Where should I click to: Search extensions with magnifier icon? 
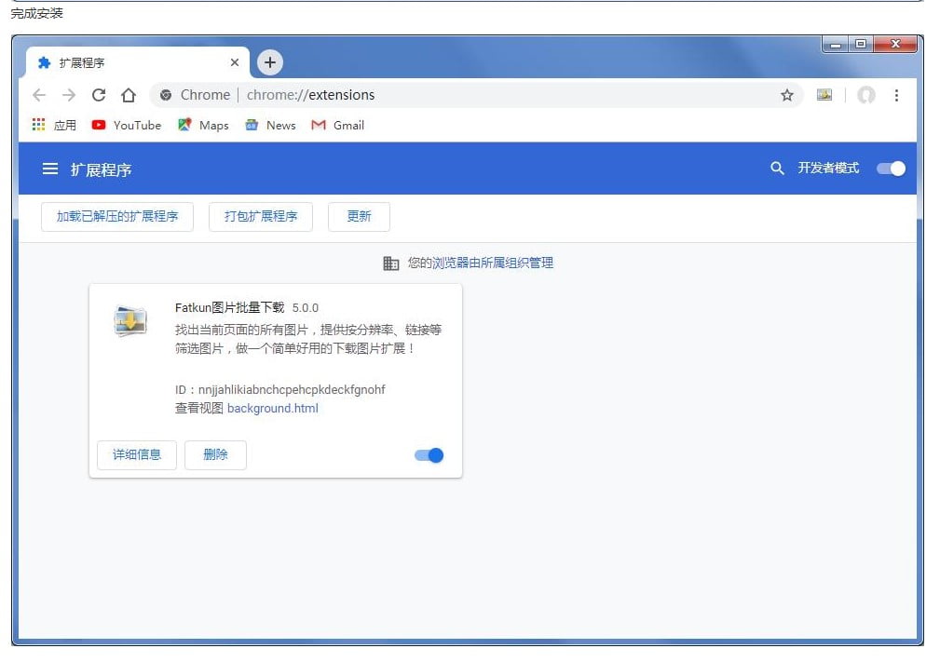777,169
